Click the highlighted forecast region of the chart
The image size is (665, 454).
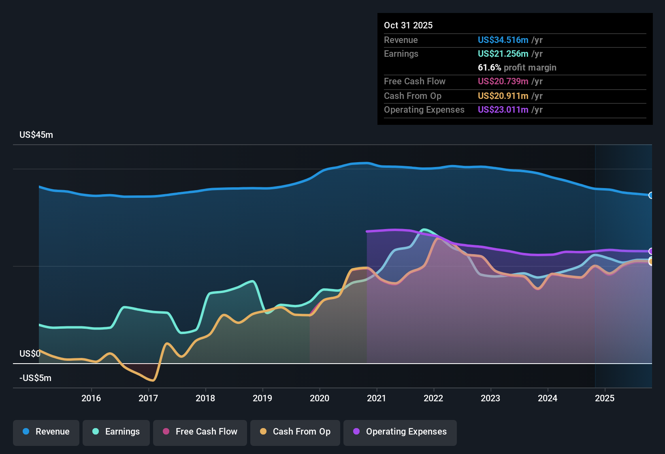pos(624,263)
